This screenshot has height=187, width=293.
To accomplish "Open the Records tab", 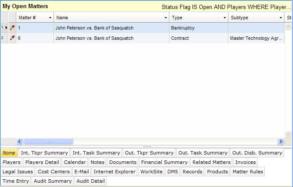I will point(192,172).
